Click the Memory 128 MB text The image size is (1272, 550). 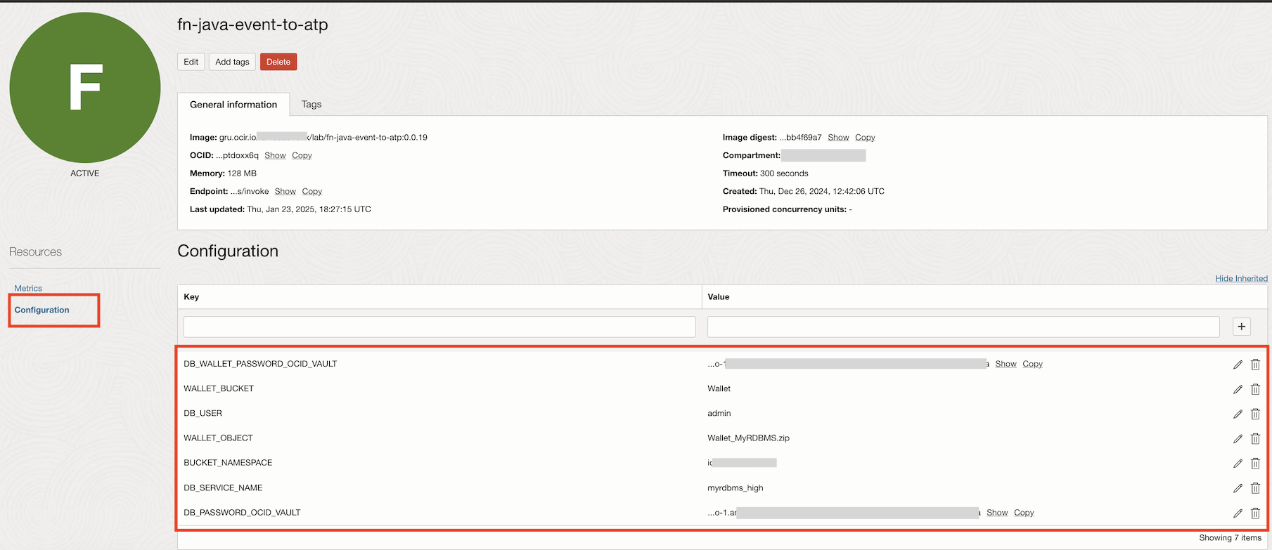tap(223, 173)
